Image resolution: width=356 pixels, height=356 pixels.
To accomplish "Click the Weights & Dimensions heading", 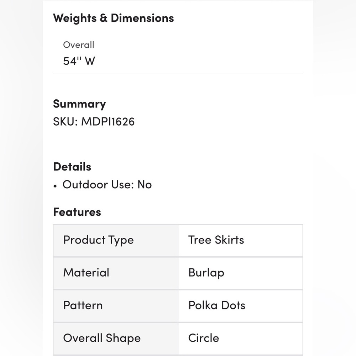I will pyautogui.click(x=113, y=18).
